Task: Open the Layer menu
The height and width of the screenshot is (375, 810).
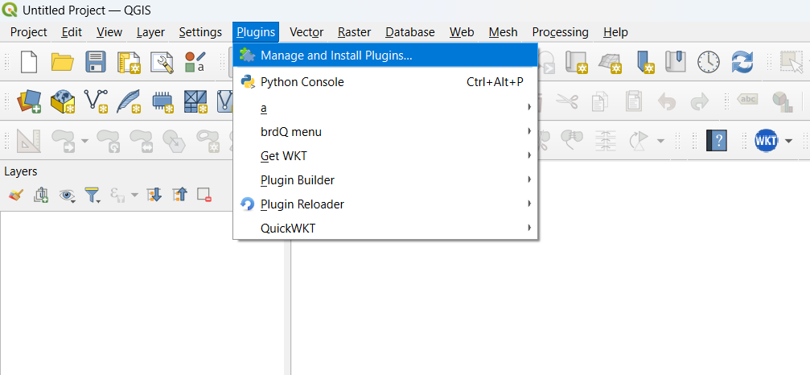Action: [151, 32]
